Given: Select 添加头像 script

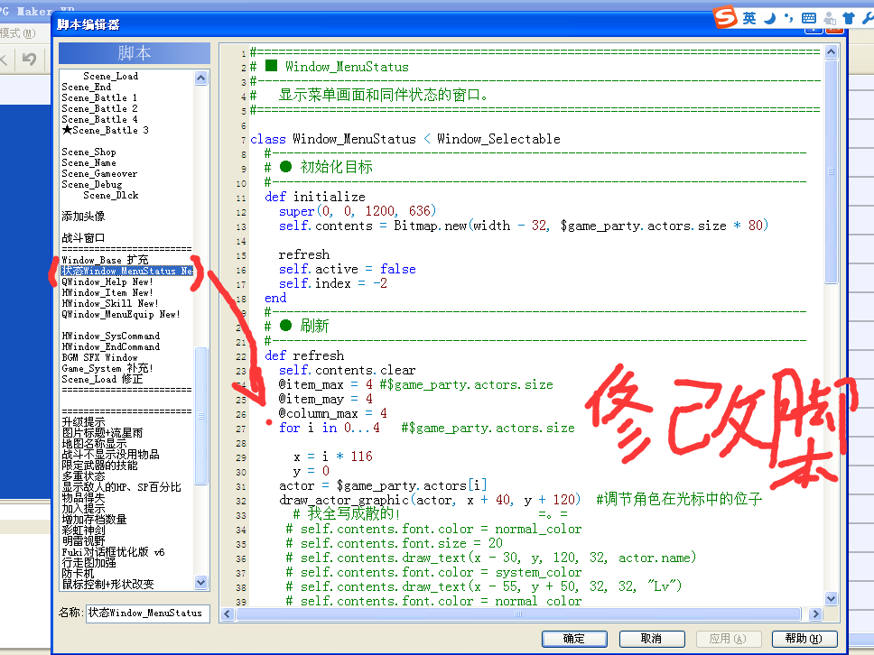Looking at the screenshot, I should click(83, 217).
